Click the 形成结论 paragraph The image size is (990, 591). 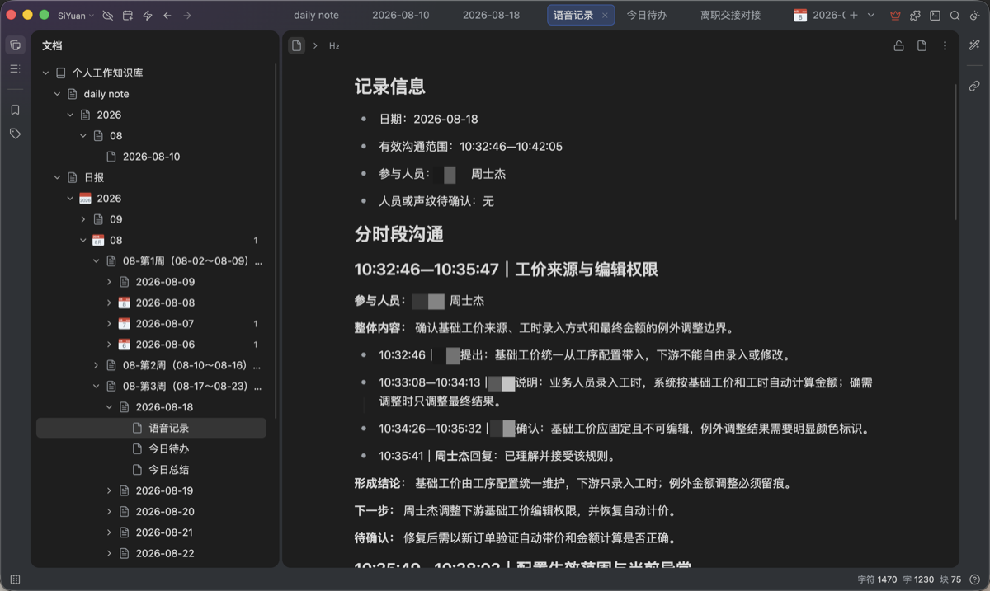click(x=573, y=484)
